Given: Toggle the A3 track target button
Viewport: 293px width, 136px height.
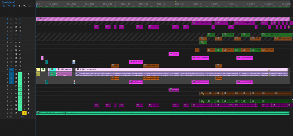Looking at the screenshot, I should pos(11,82).
